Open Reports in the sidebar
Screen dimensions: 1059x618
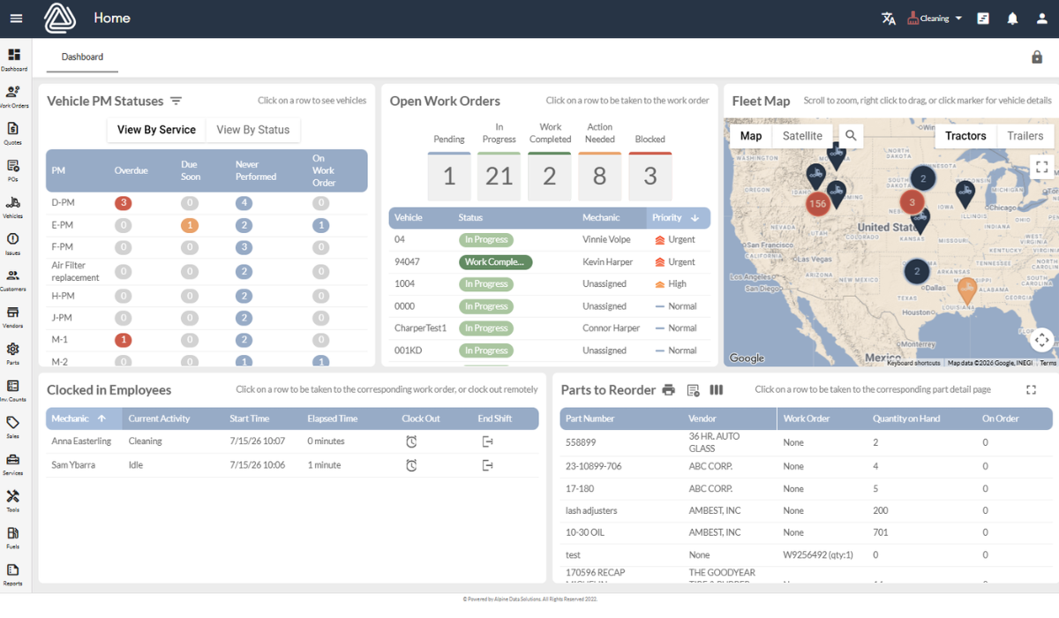click(x=13, y=576)
